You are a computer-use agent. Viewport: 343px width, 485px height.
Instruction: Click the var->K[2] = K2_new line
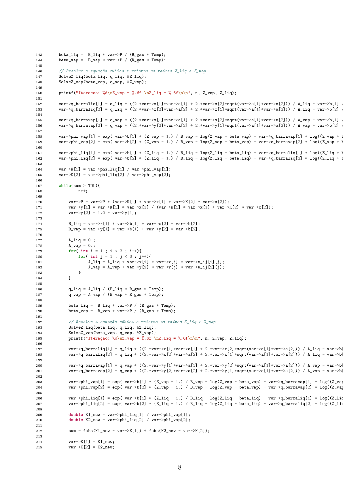click(x=91, y=447)
